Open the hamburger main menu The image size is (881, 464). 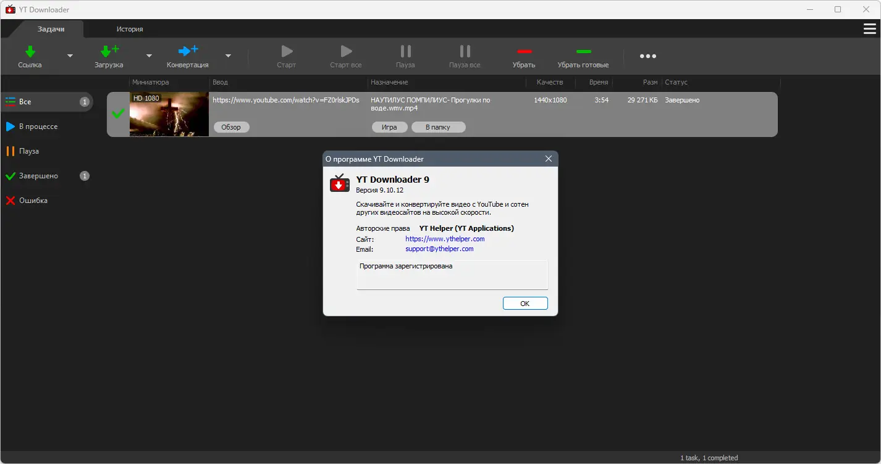click(x=869, y=29)
